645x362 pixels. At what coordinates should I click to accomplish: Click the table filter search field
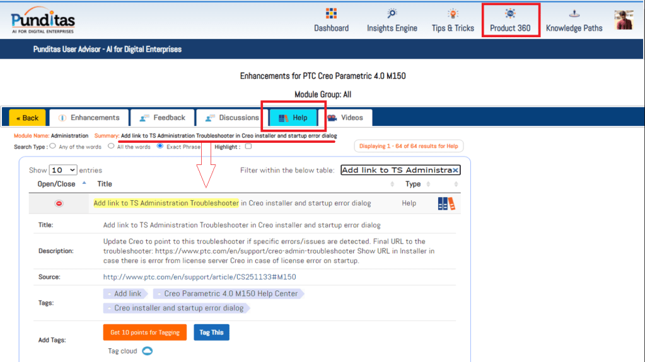(x=396, y=170)
